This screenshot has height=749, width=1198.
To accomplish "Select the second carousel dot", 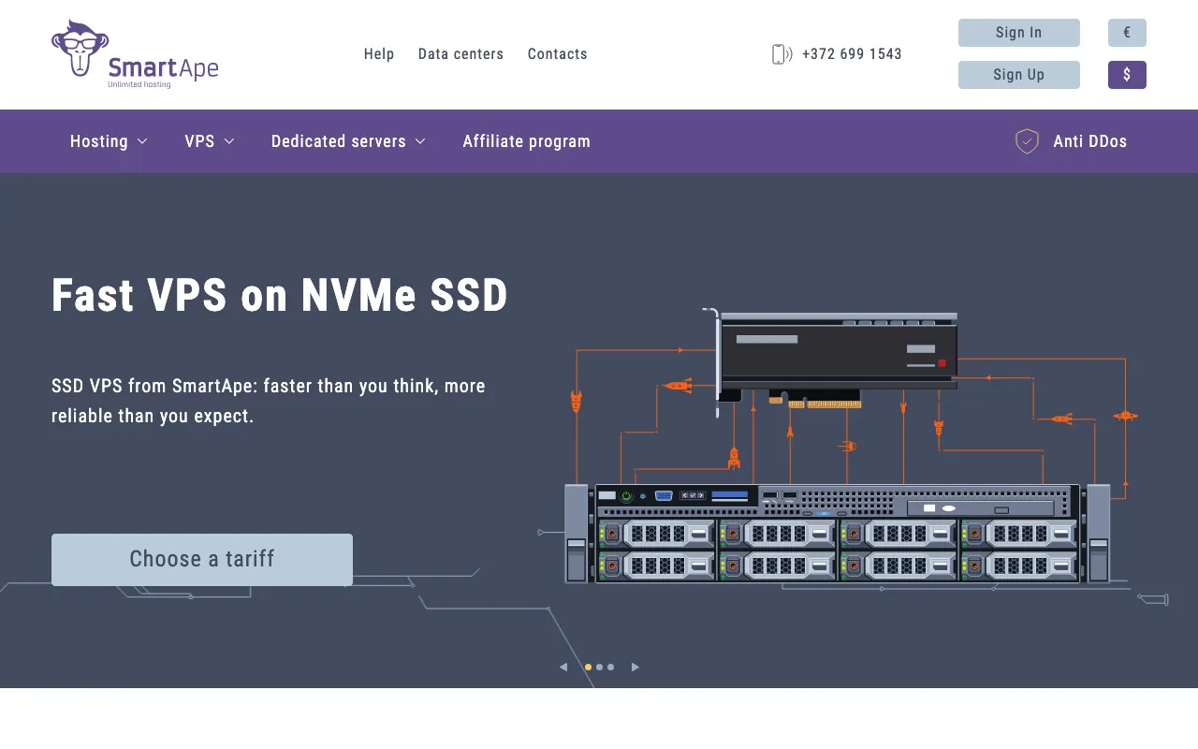I will [599, 668].
